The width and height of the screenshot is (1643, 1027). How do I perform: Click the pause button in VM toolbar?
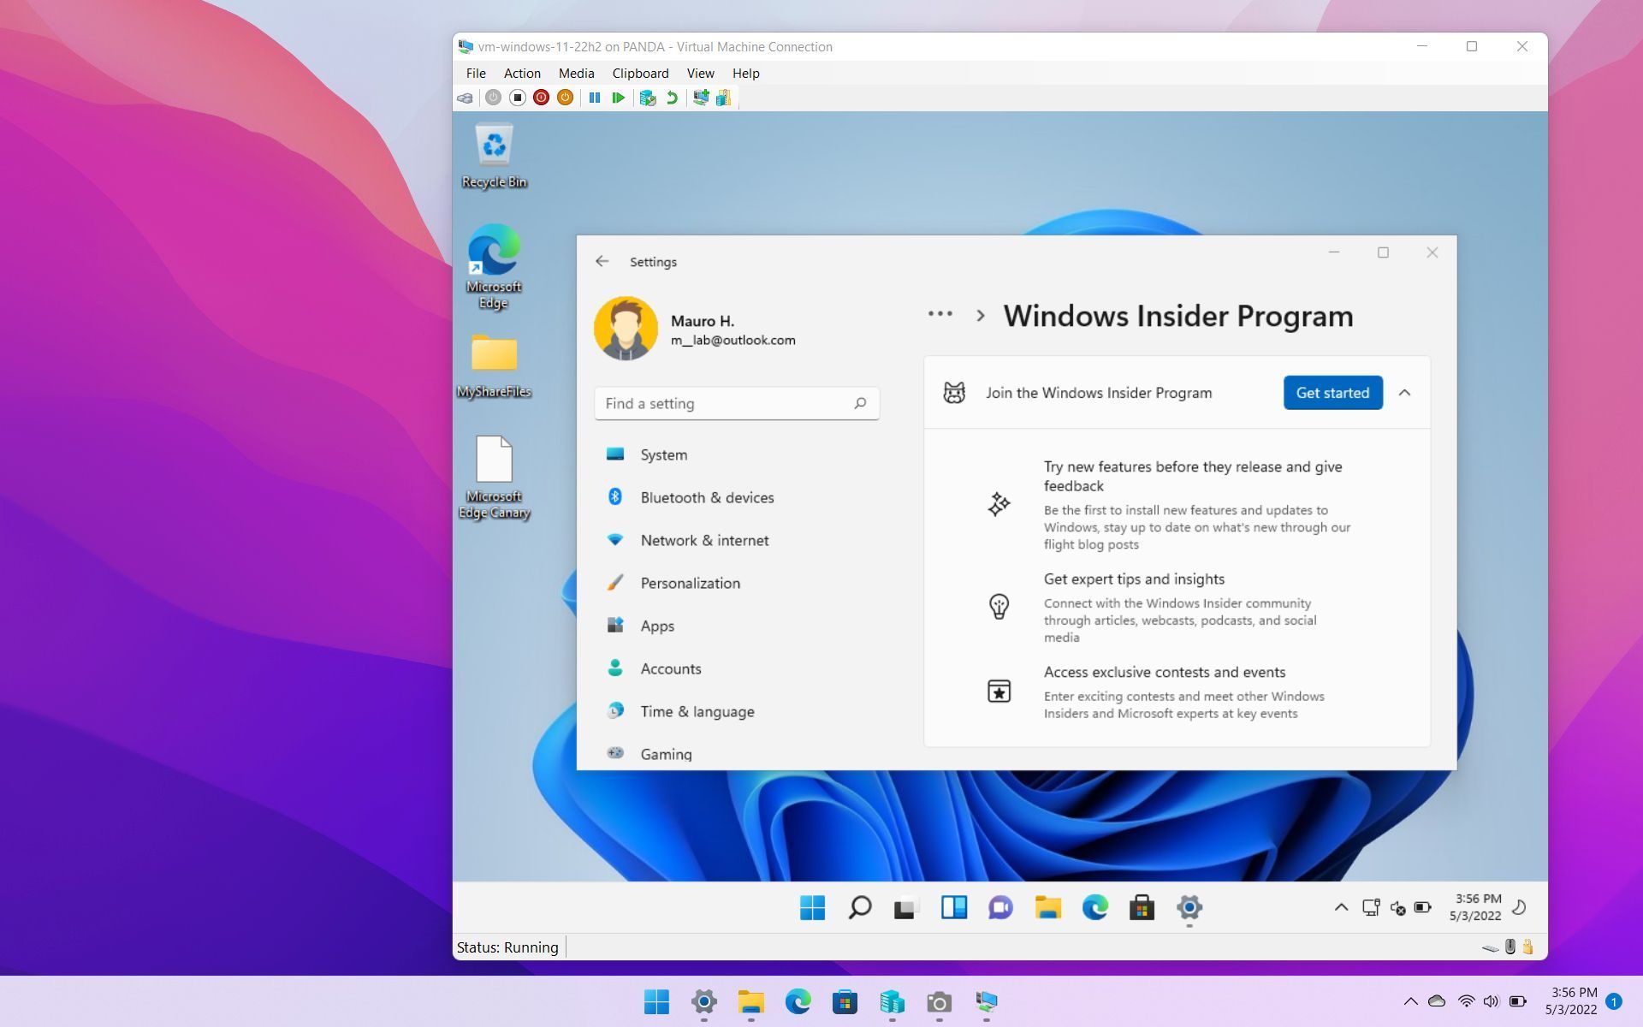click(594, 97)
